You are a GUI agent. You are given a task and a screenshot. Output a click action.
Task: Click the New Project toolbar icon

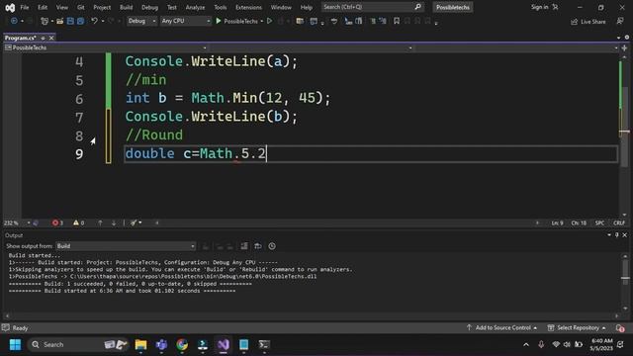45,21
